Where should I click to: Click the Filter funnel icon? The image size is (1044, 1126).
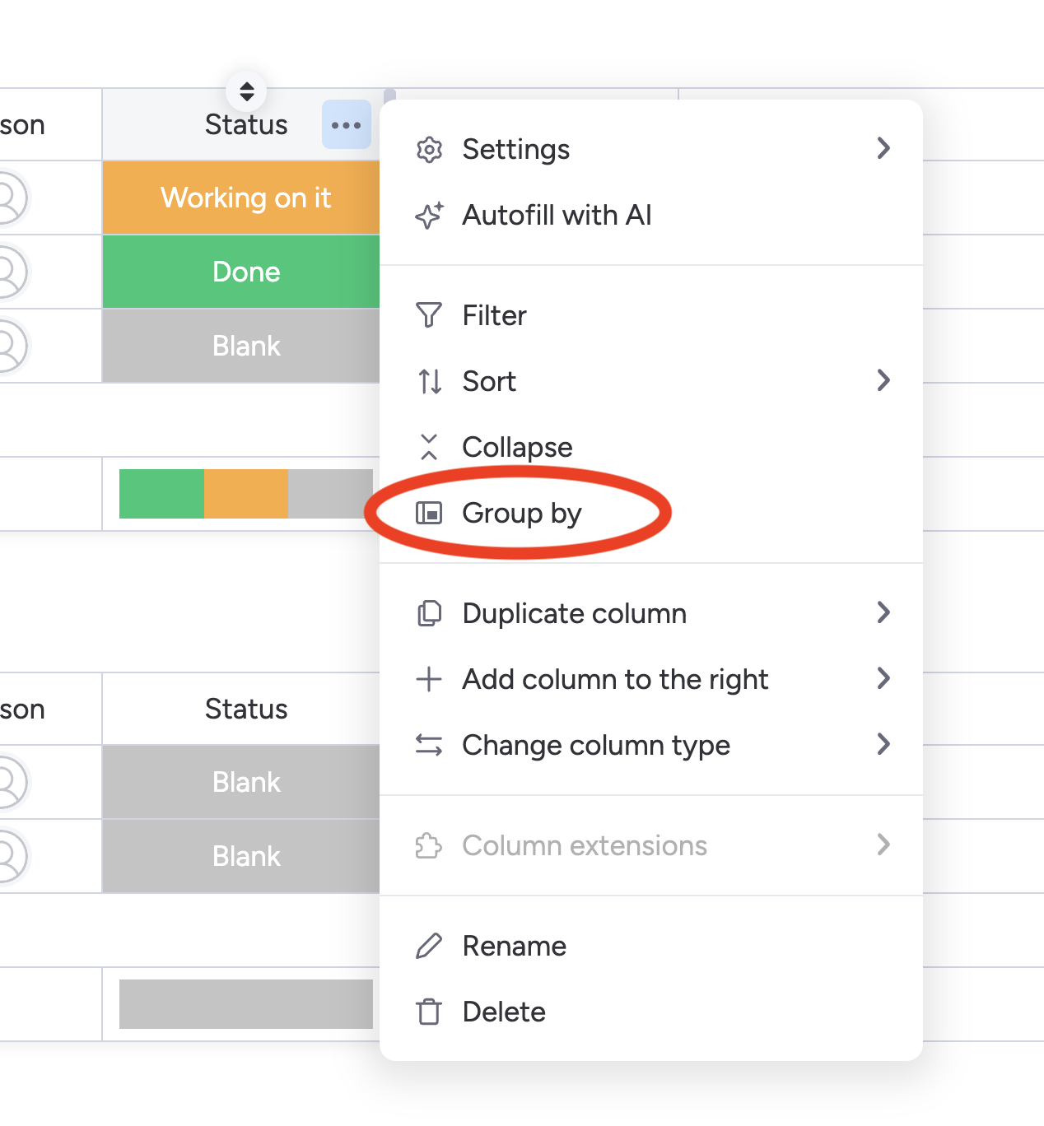pos(429,315)
